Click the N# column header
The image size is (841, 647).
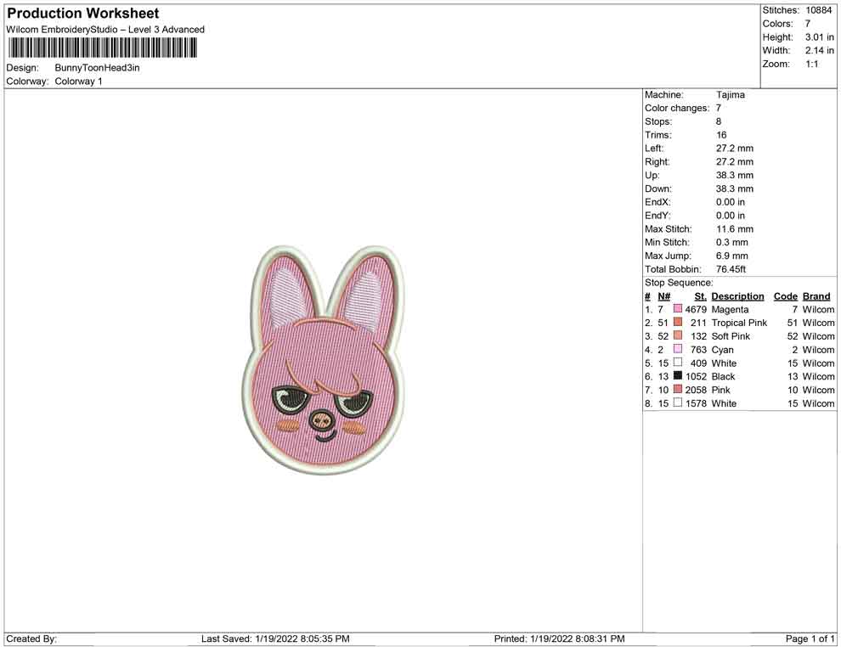point(664,295)
